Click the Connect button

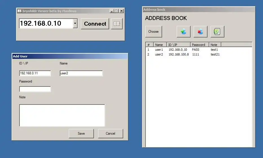click(95, 24)
